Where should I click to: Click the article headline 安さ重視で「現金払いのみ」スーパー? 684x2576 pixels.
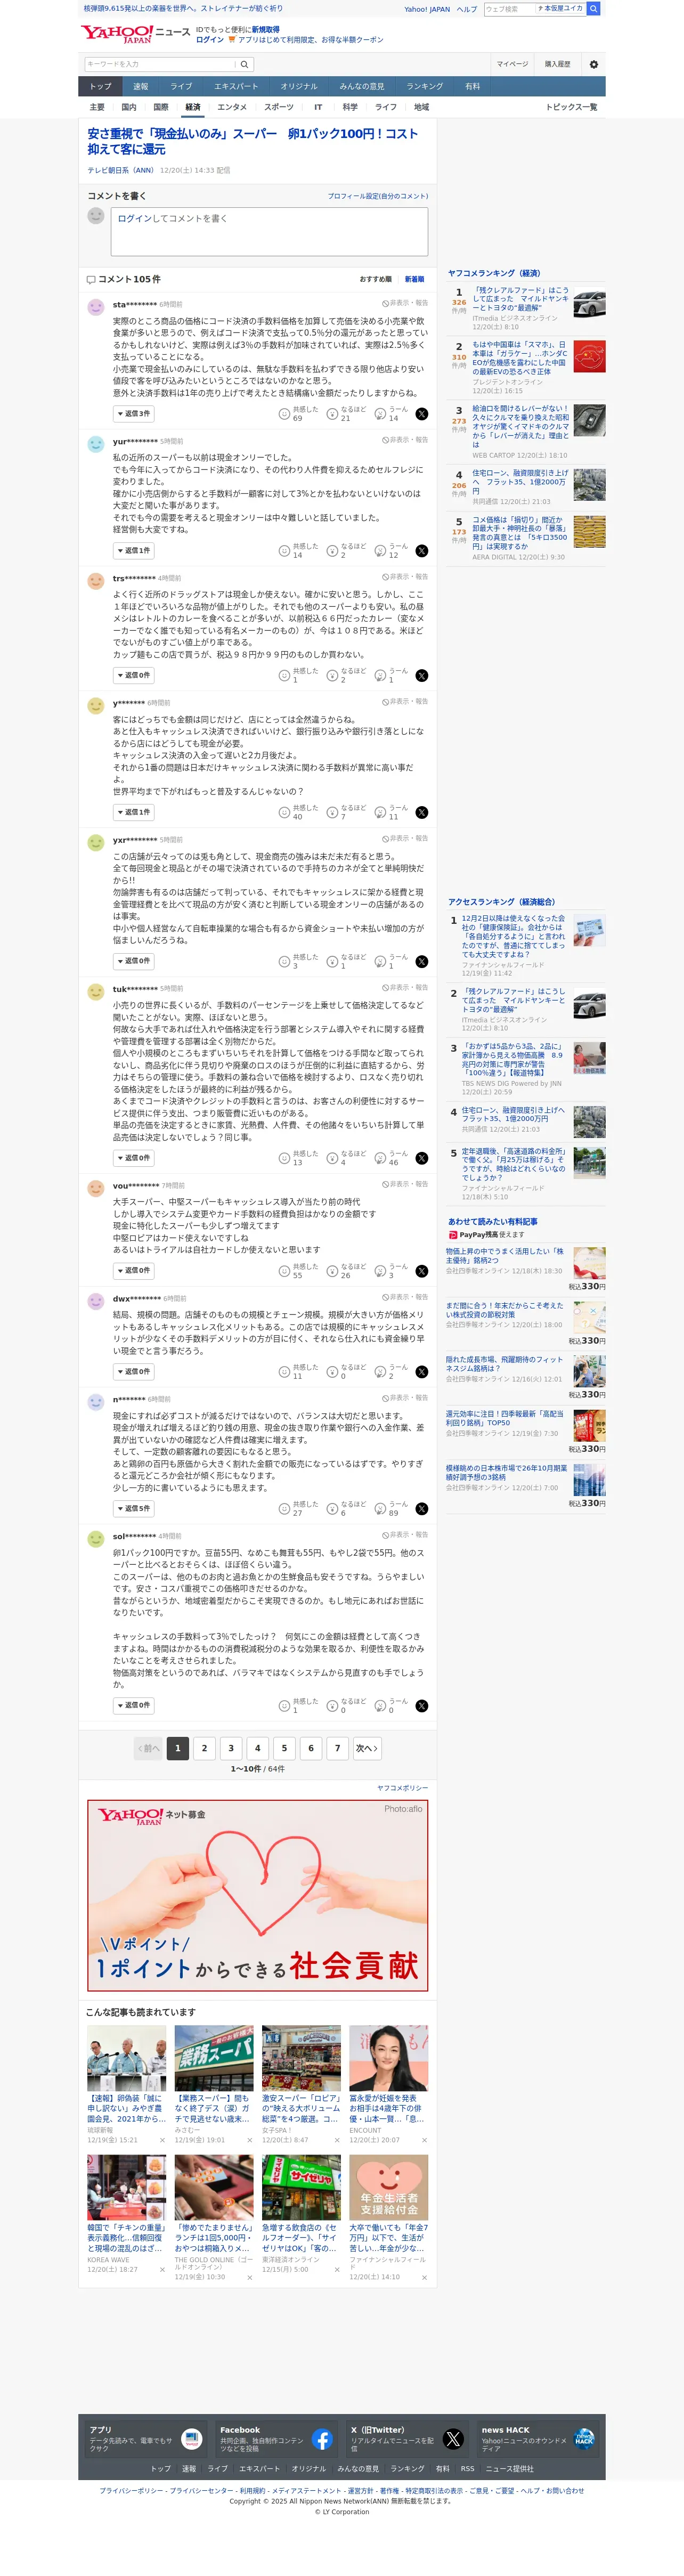[x=252, y=141]
